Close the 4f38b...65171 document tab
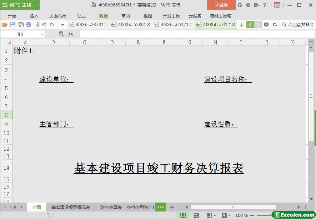The height and width of the screenshot is (219, 316). coord(191,25)
